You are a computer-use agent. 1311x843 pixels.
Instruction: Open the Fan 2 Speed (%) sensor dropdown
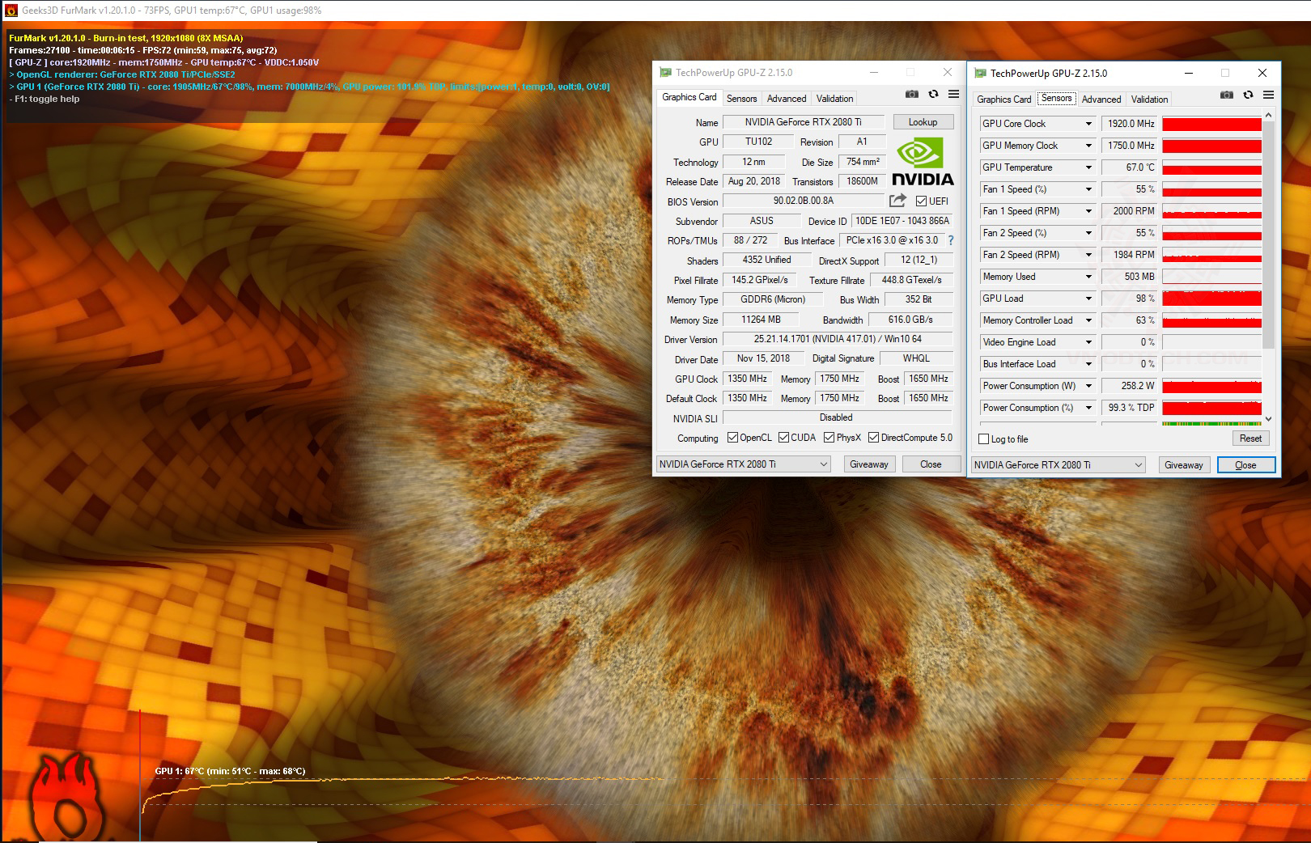click(1088, 233)
